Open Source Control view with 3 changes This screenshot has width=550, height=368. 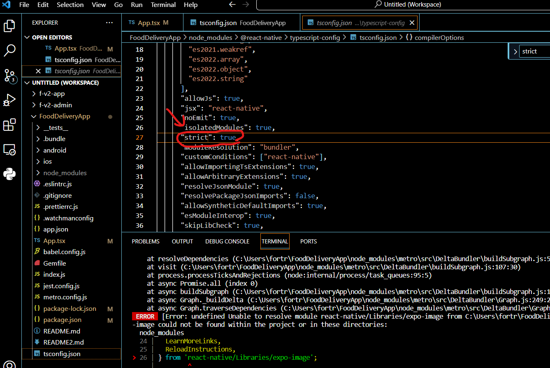click(9, 76)
